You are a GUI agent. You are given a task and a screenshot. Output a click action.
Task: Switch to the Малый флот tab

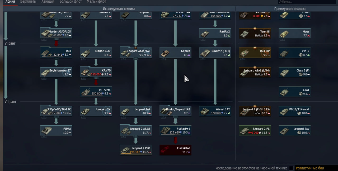96,2
